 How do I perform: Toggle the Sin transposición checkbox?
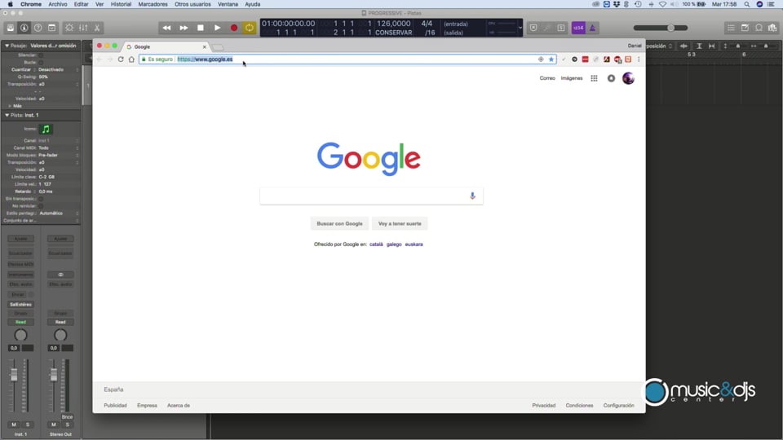click(41, 199)
